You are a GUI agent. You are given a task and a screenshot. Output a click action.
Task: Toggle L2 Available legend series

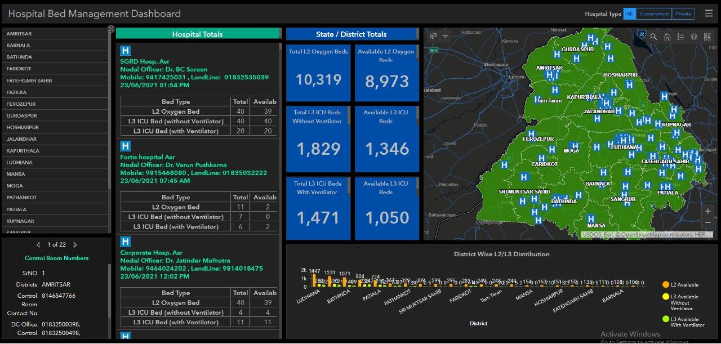pyautogui.click(x=684, y=285)
